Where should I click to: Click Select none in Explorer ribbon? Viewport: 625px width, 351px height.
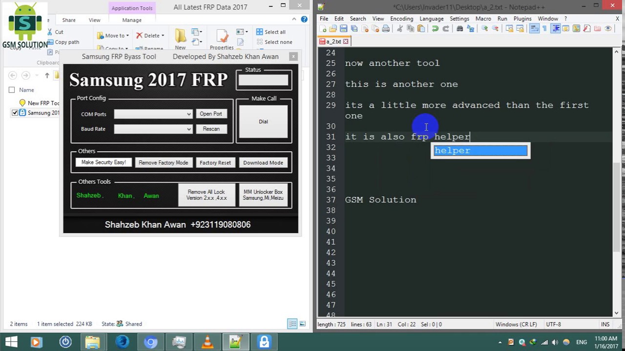[x=274, y=42]
